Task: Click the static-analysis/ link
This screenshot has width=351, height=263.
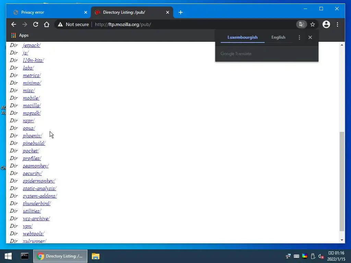Action: (x=40, y=188)
